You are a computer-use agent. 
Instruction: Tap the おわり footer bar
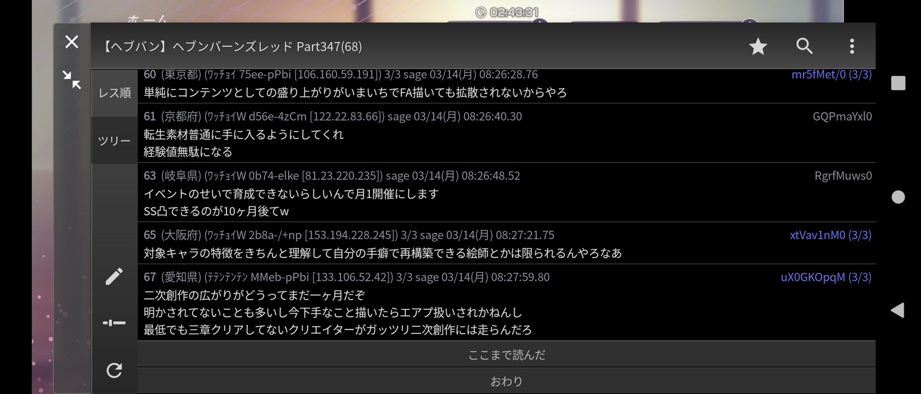coord(506,381)
